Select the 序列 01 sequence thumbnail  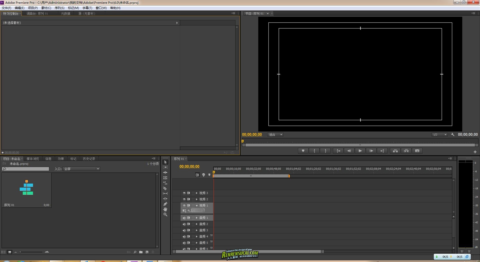[26, 190]
